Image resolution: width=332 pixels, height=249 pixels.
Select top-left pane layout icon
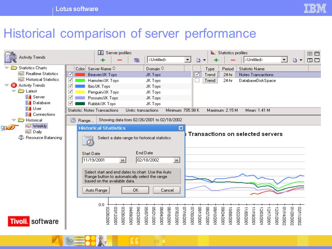tap(310, 54)
